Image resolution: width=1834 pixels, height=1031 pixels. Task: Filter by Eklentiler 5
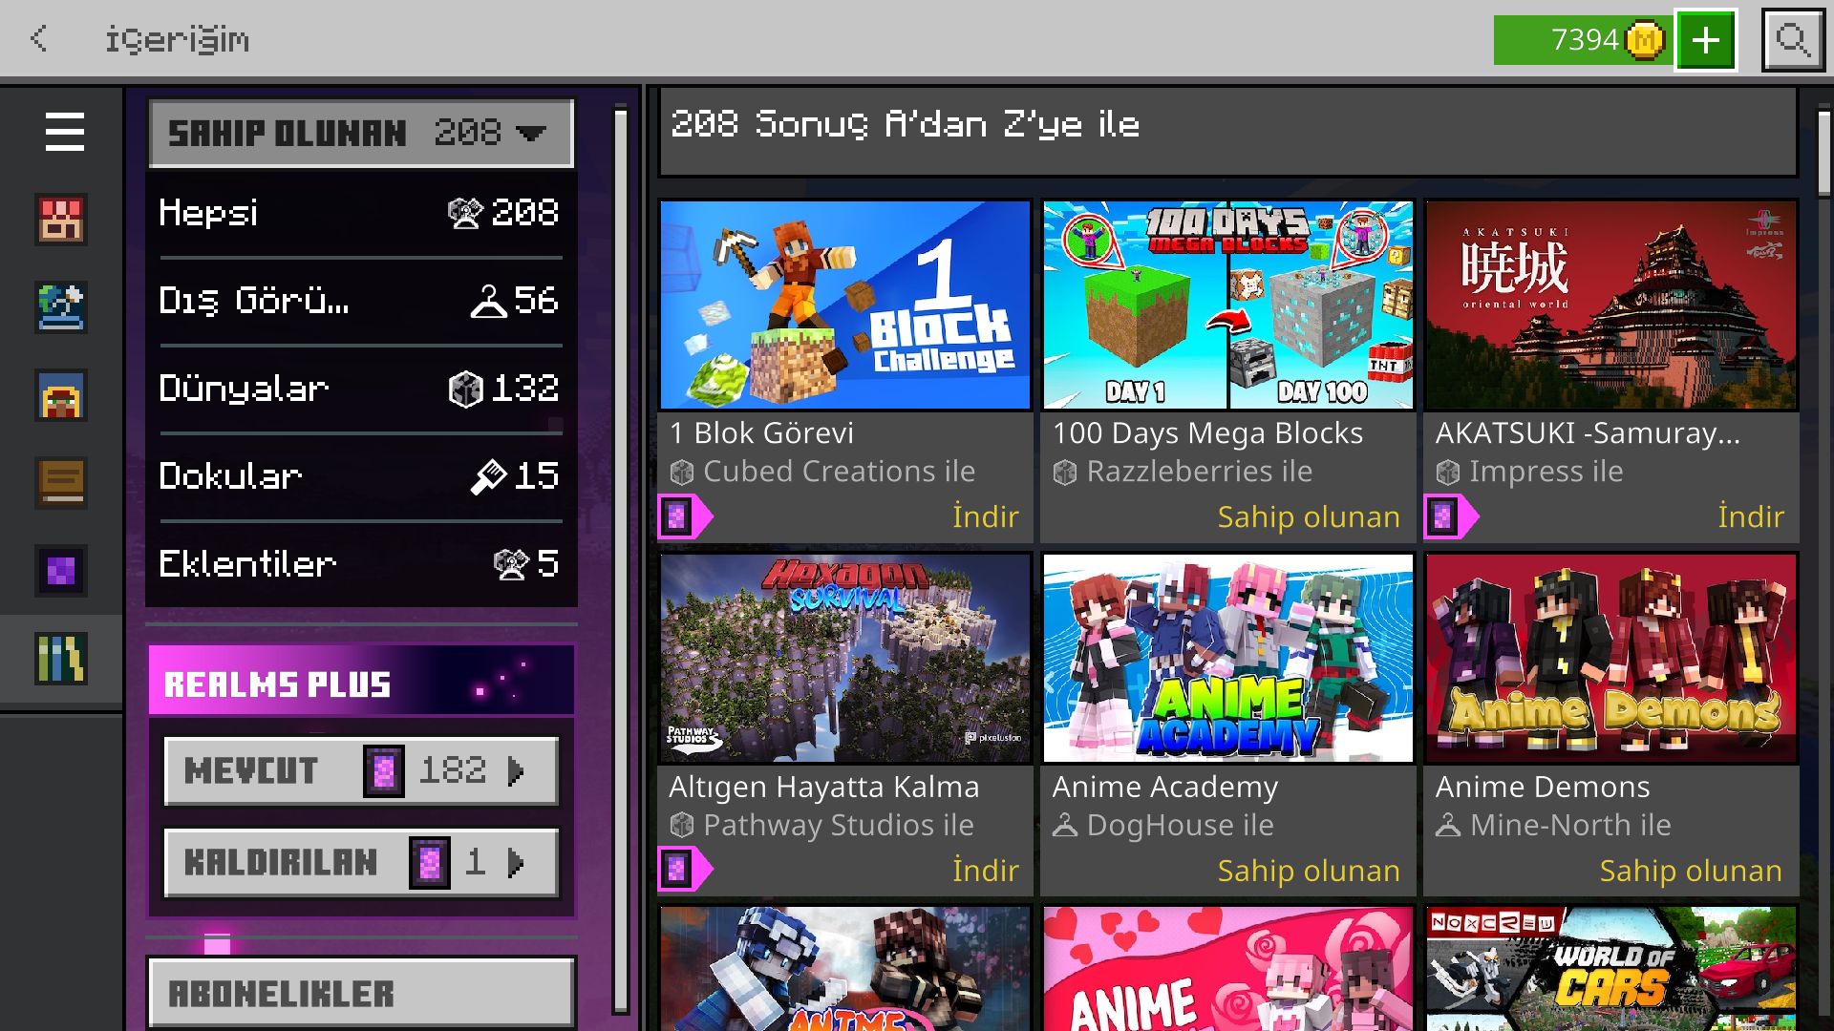click(x=360, y=564)
